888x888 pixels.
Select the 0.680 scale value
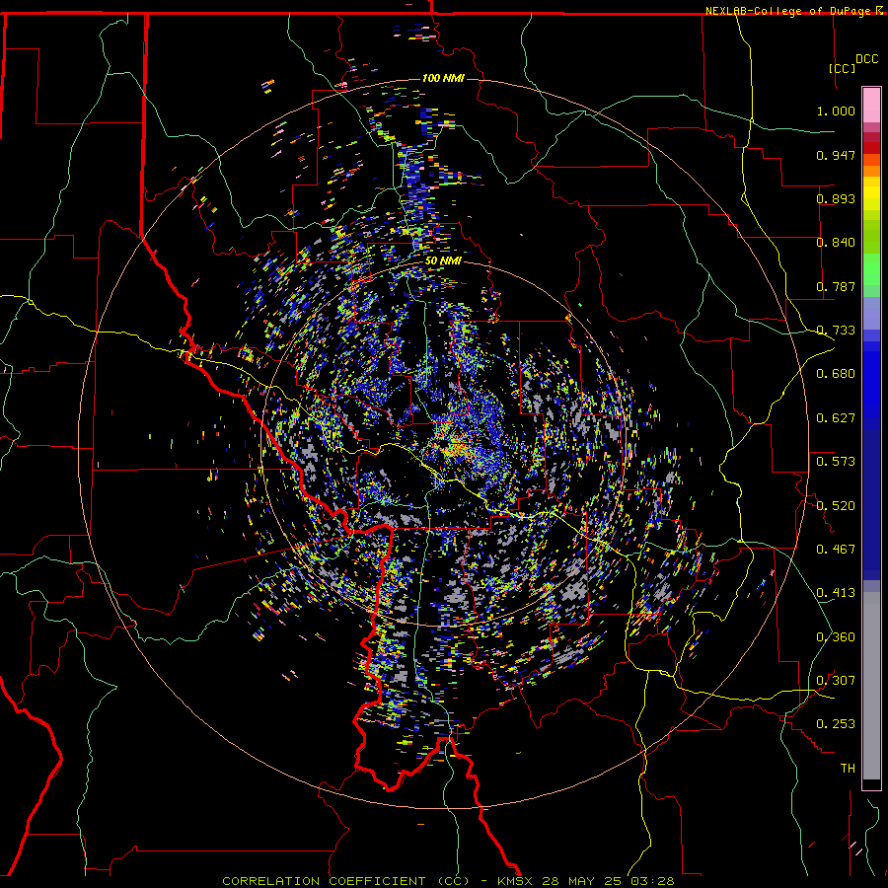click(836, 374)
